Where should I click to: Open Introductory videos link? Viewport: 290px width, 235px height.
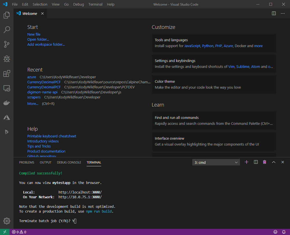43,141
